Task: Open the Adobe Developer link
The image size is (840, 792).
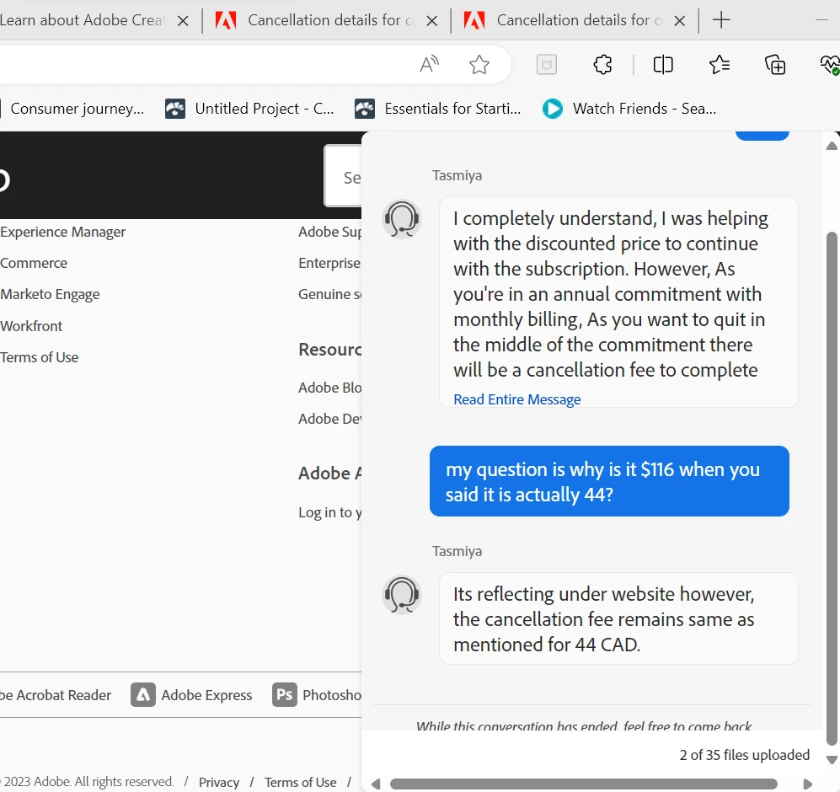Action: click(x=329, y=419)
